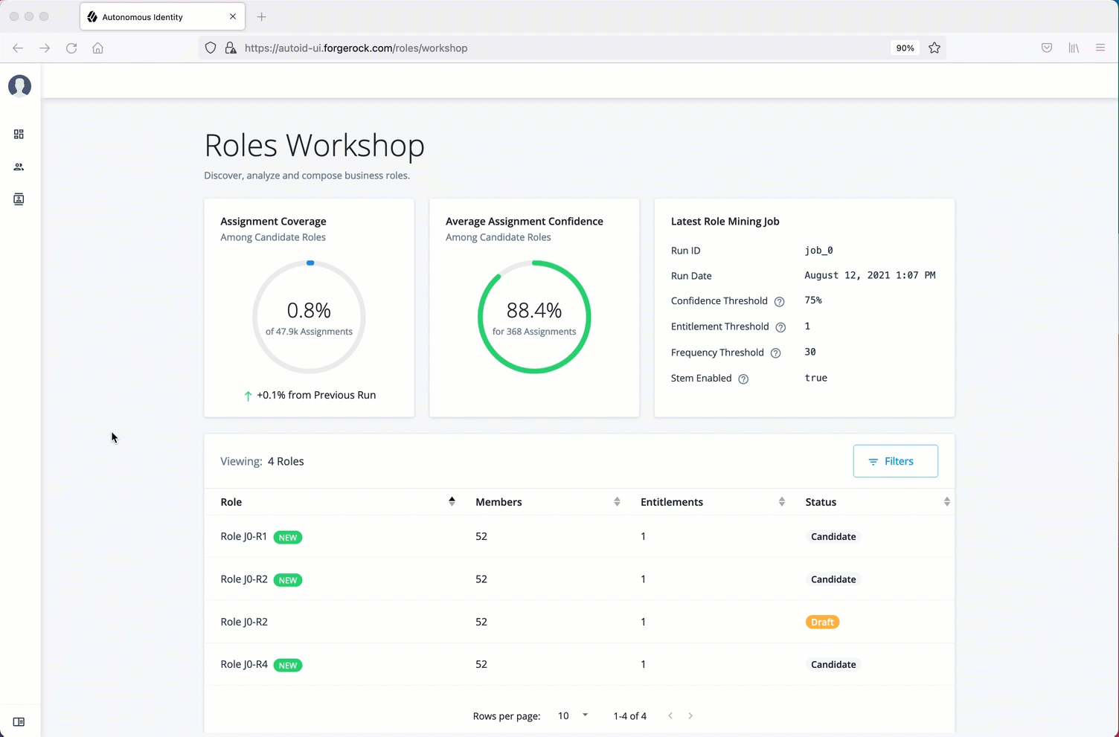Image resolution: width=1119 pixels, height=737 pixels.
Task: Show Frequency Threshold help tooltip icon
Action: coord(775,353)
